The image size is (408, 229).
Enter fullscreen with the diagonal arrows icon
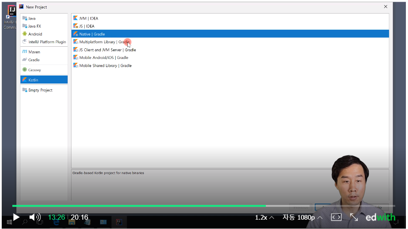pyautogui.click(x=354, y=217)
